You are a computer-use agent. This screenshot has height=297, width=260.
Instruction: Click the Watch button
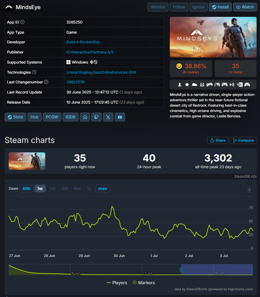coord(245,7)
